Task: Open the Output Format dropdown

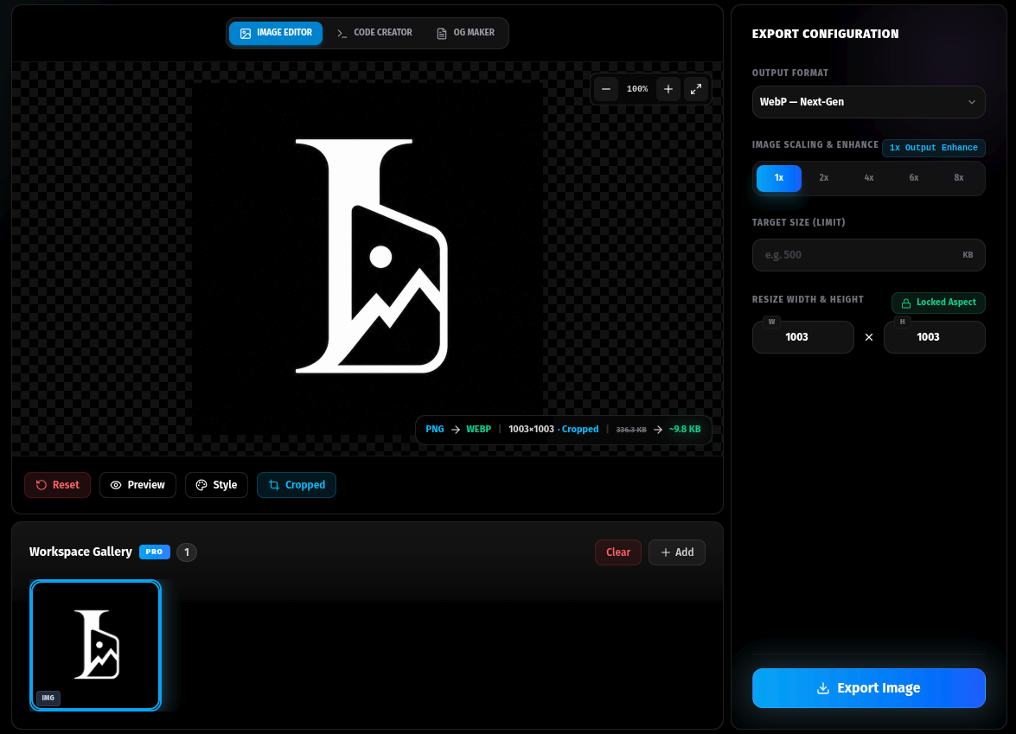Action: 868,102
